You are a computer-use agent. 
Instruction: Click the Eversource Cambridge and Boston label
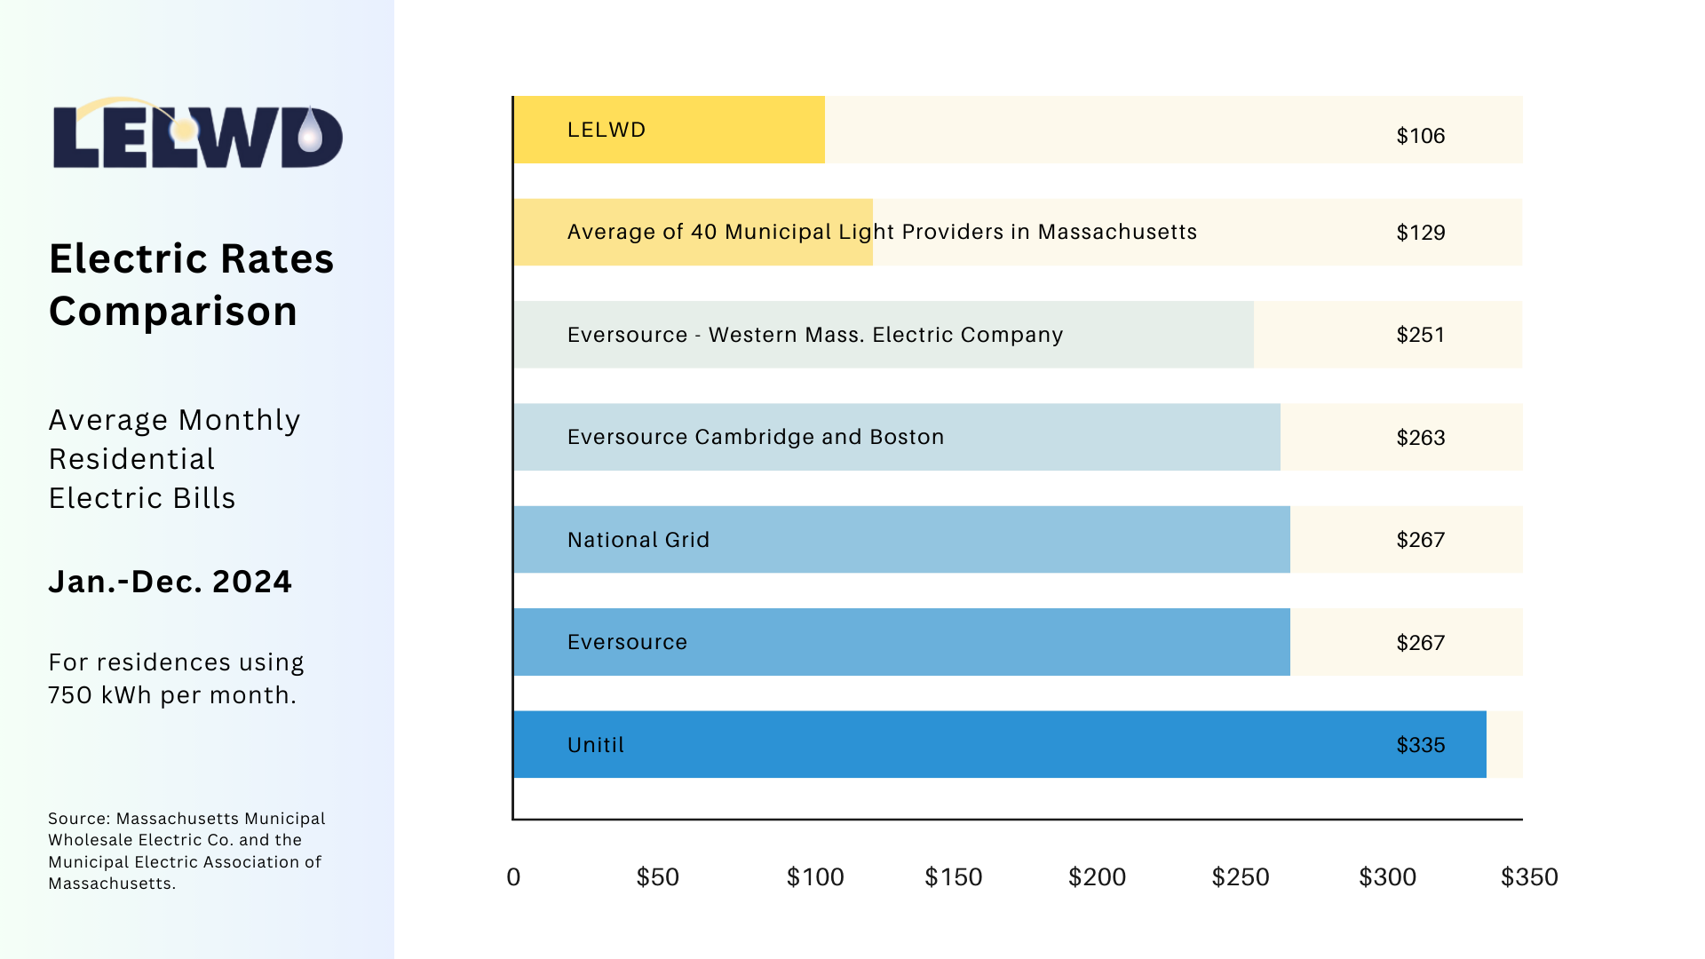tap(756, 437)
